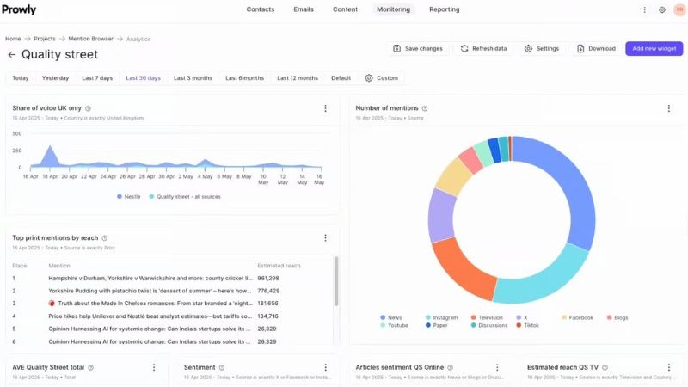Click help icon next to Number of mentions
The height and width of the screenshot is (387, 688).
pos(425,108)
